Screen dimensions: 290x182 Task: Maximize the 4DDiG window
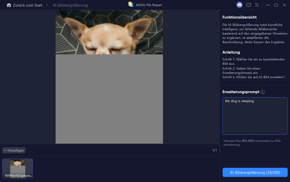click(276, 5)
